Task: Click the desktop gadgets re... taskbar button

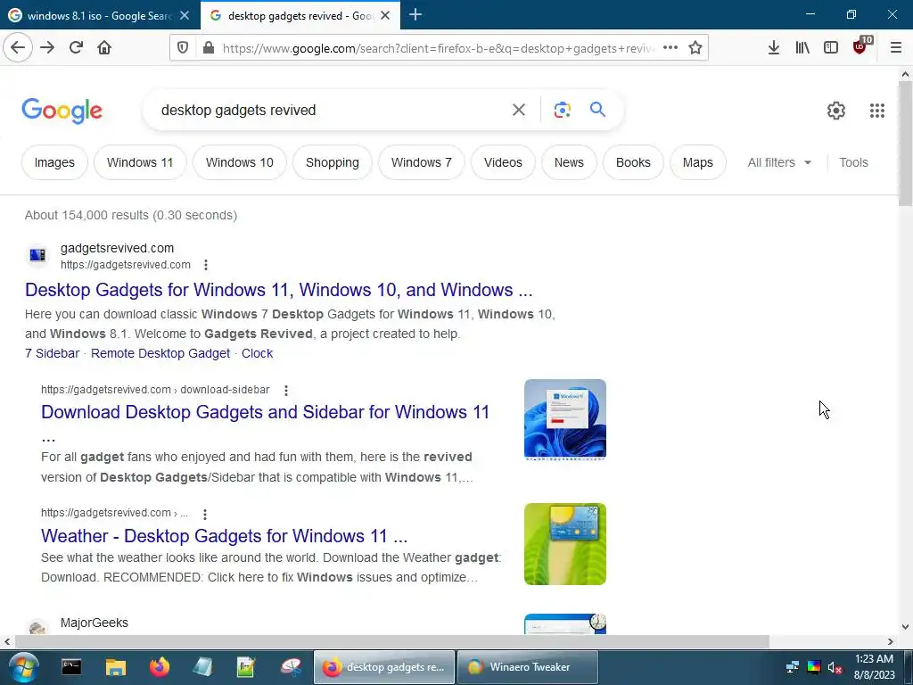Action: coord(384,667)
